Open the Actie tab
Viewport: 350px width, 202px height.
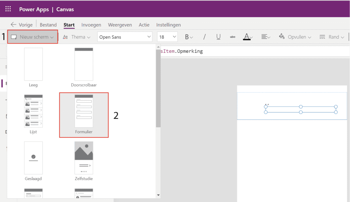(x=144, y=25)
